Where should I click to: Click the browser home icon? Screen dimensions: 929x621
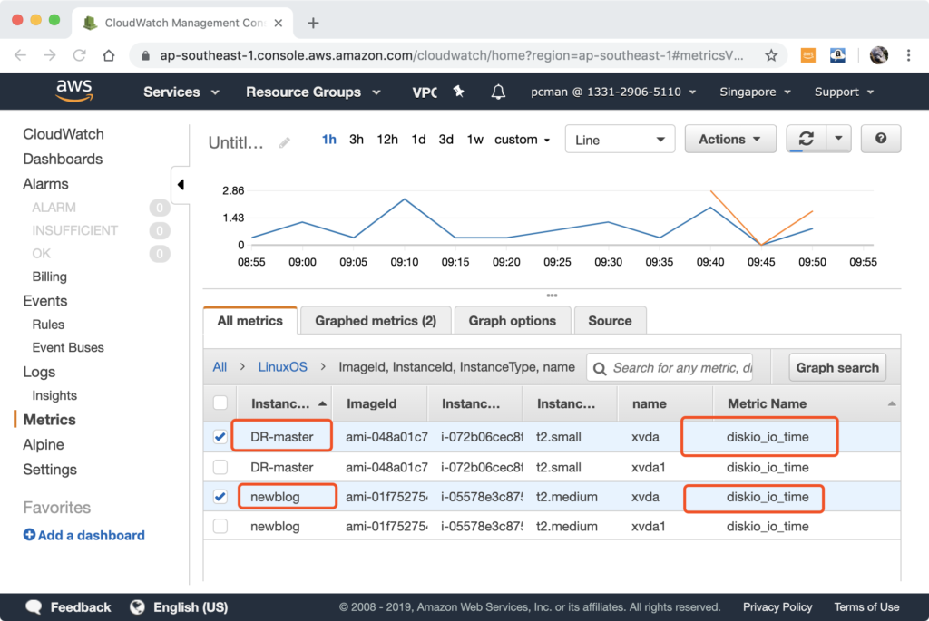click(x=109, y=55)
